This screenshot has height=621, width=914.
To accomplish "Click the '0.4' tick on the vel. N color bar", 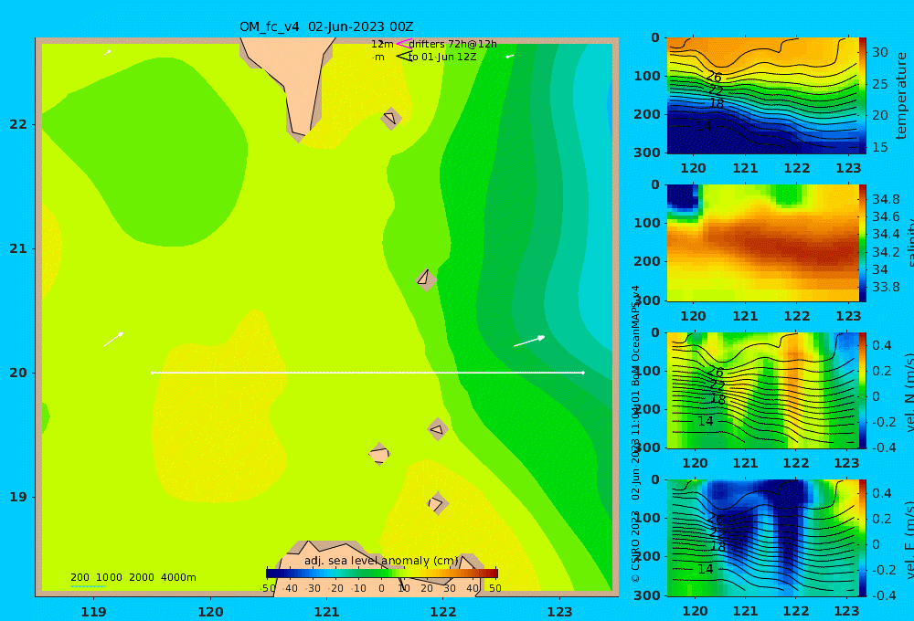I will [x=882, y=345].
